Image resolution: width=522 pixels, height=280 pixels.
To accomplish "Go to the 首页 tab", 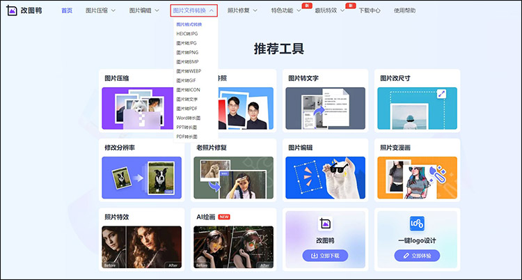I will coord(66,10).
